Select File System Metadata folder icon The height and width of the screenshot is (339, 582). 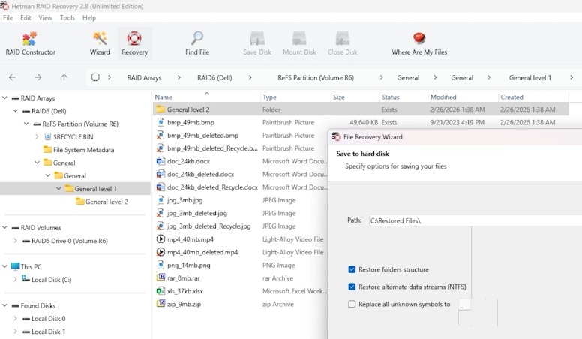(x=47, y=150)
